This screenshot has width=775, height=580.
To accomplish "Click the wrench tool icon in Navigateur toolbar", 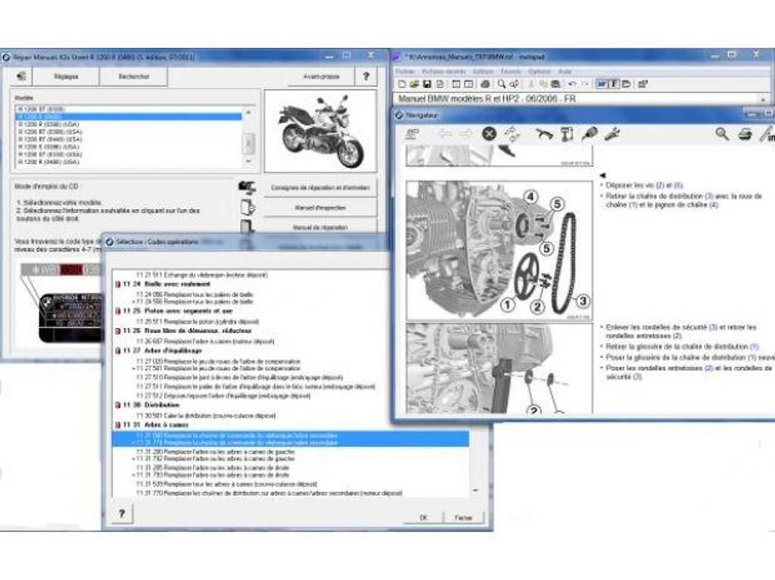I will [x=612, y=133].
